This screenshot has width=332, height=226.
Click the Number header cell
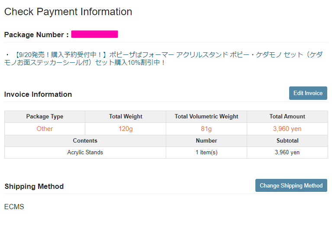[x=206, y=141]
